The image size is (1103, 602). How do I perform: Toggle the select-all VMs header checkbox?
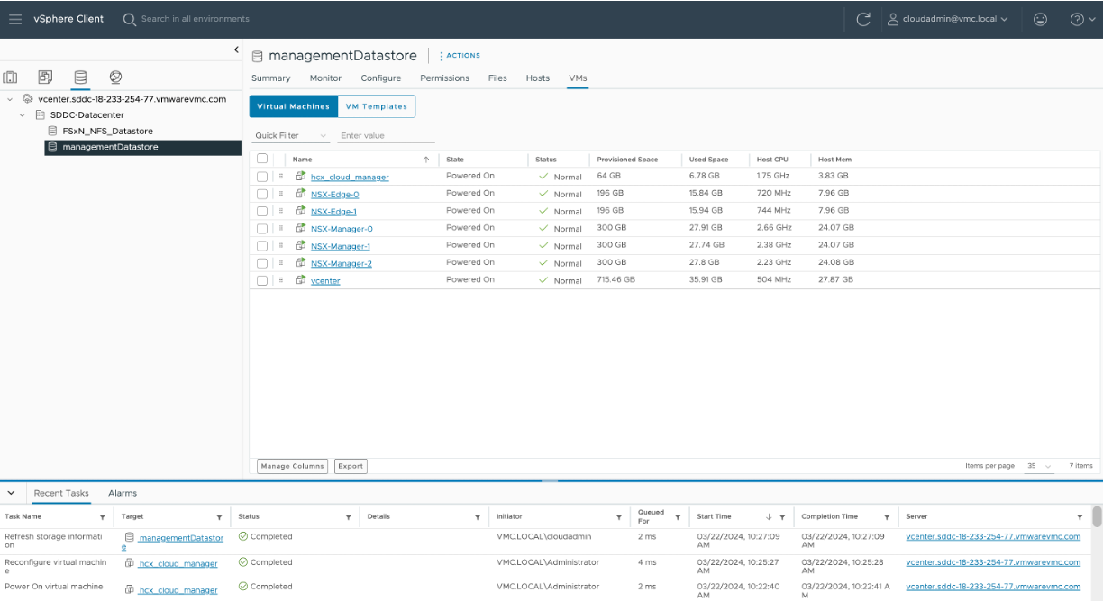pos(262,159)
